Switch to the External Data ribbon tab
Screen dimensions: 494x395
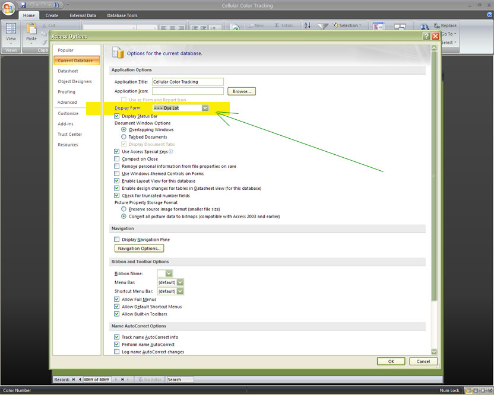point(83,15)
